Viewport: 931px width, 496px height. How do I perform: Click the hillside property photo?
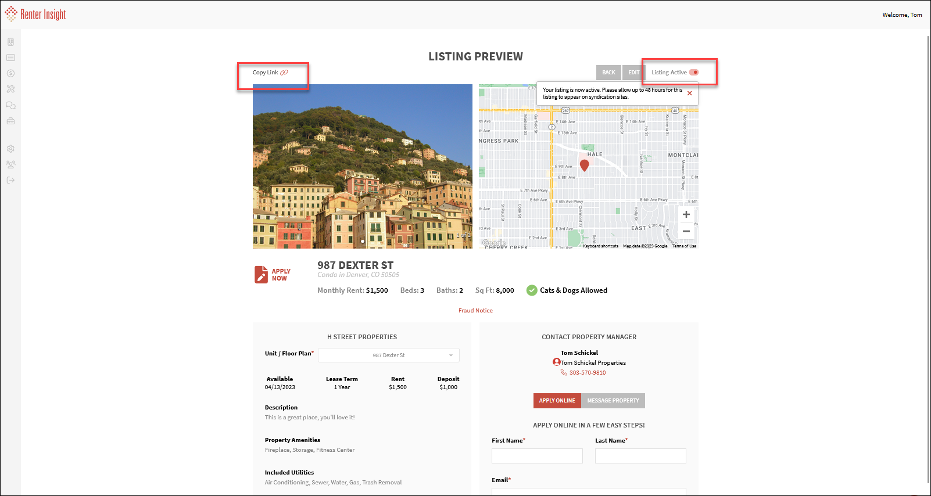(x=363, y=166)
